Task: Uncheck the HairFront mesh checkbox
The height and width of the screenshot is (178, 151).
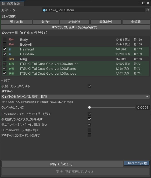Action: click(x=5, y=49)
